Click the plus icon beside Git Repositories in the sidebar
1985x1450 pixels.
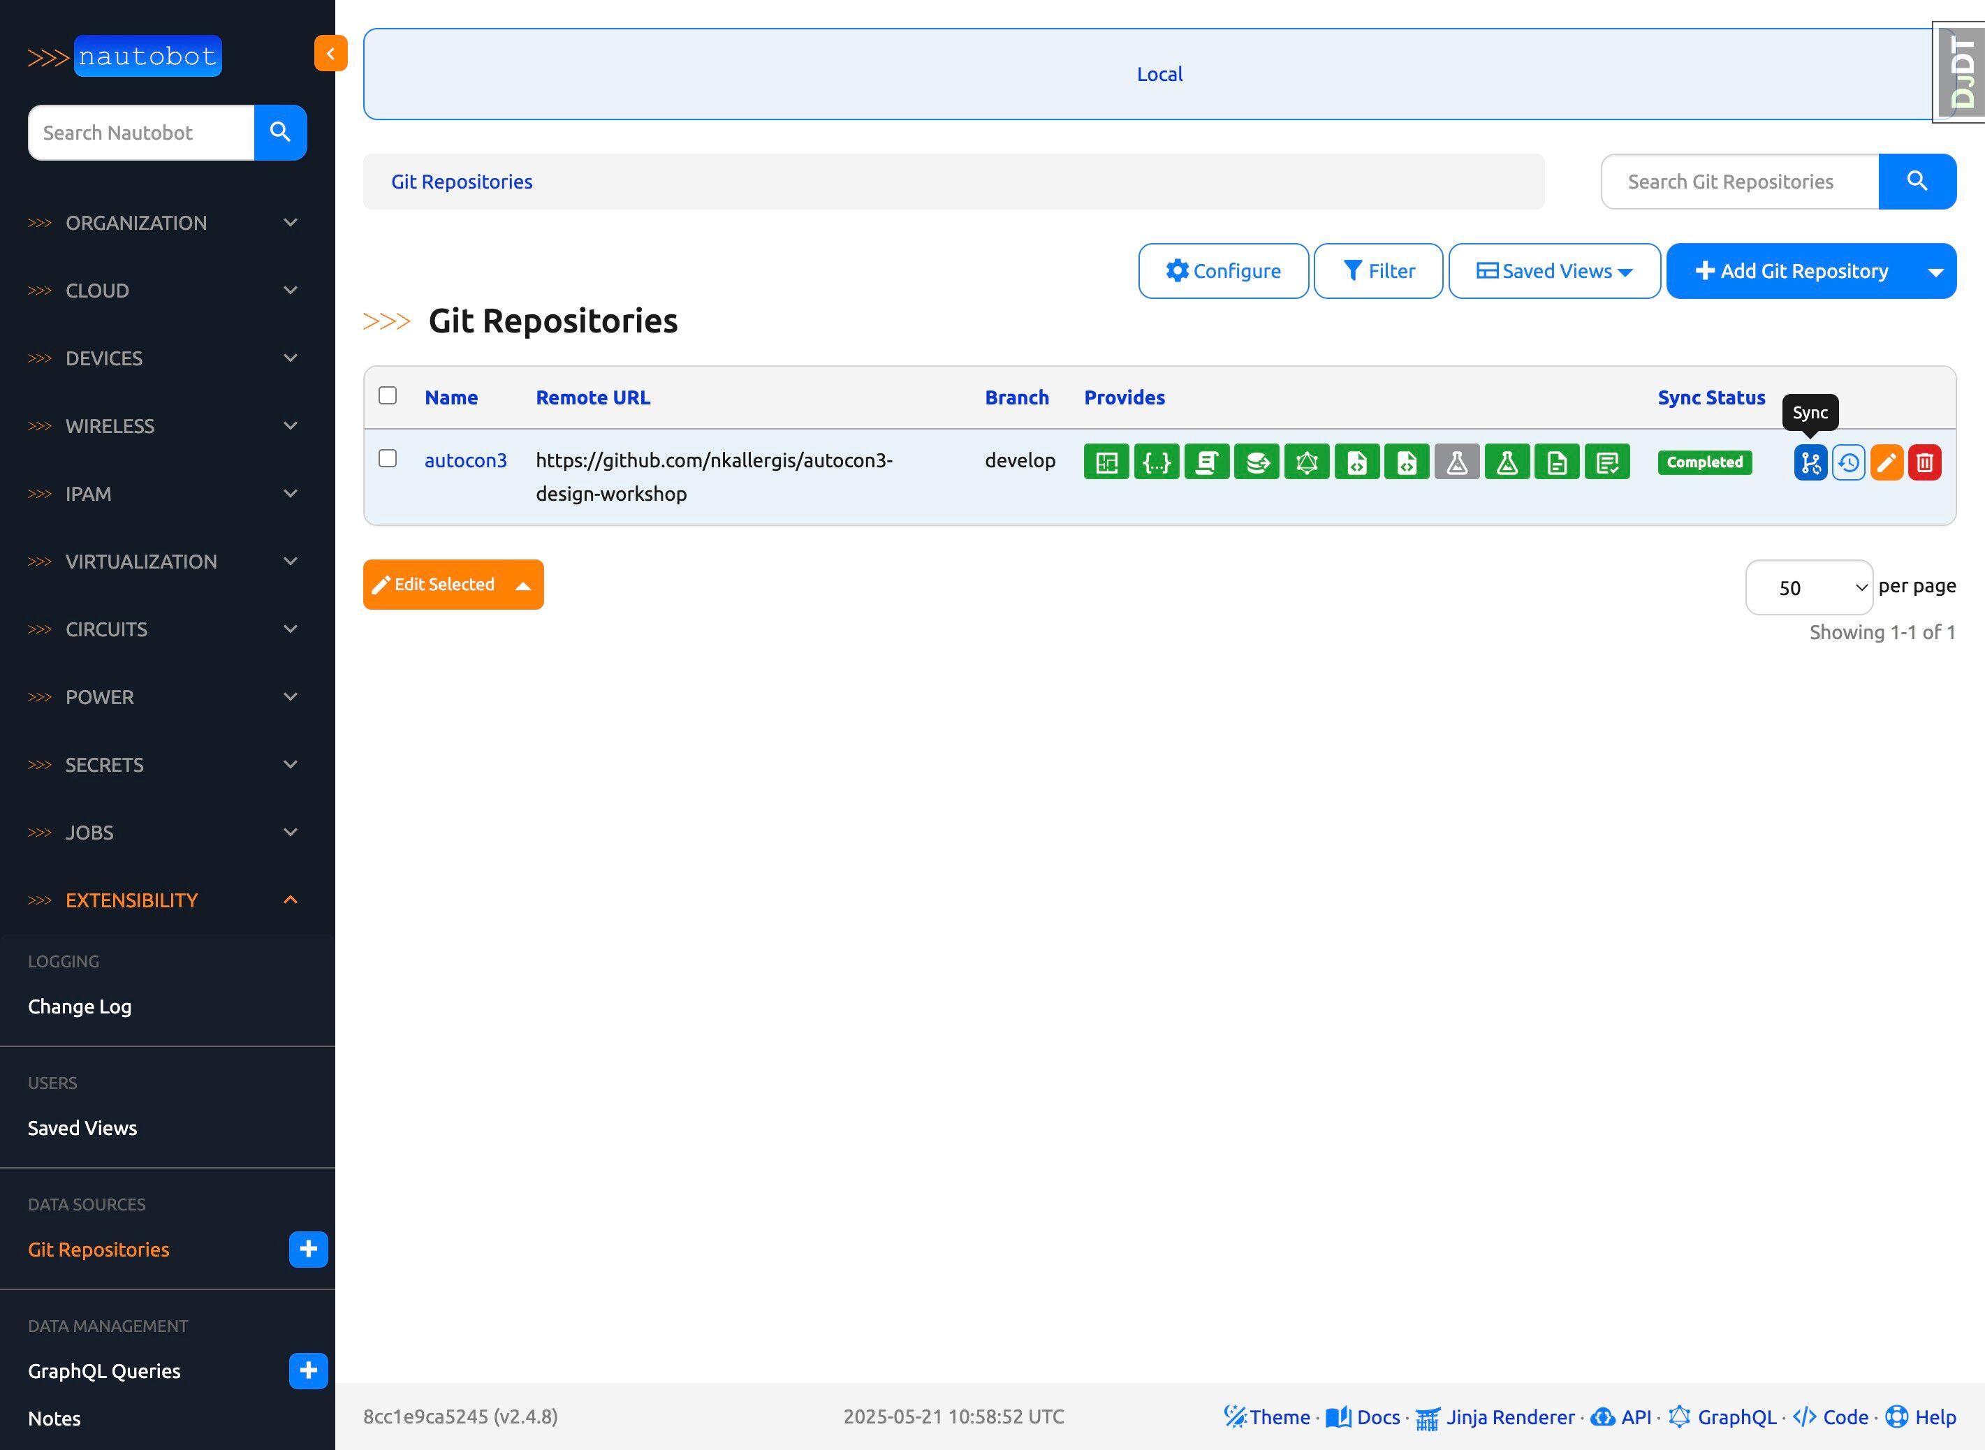(308, 1249)
